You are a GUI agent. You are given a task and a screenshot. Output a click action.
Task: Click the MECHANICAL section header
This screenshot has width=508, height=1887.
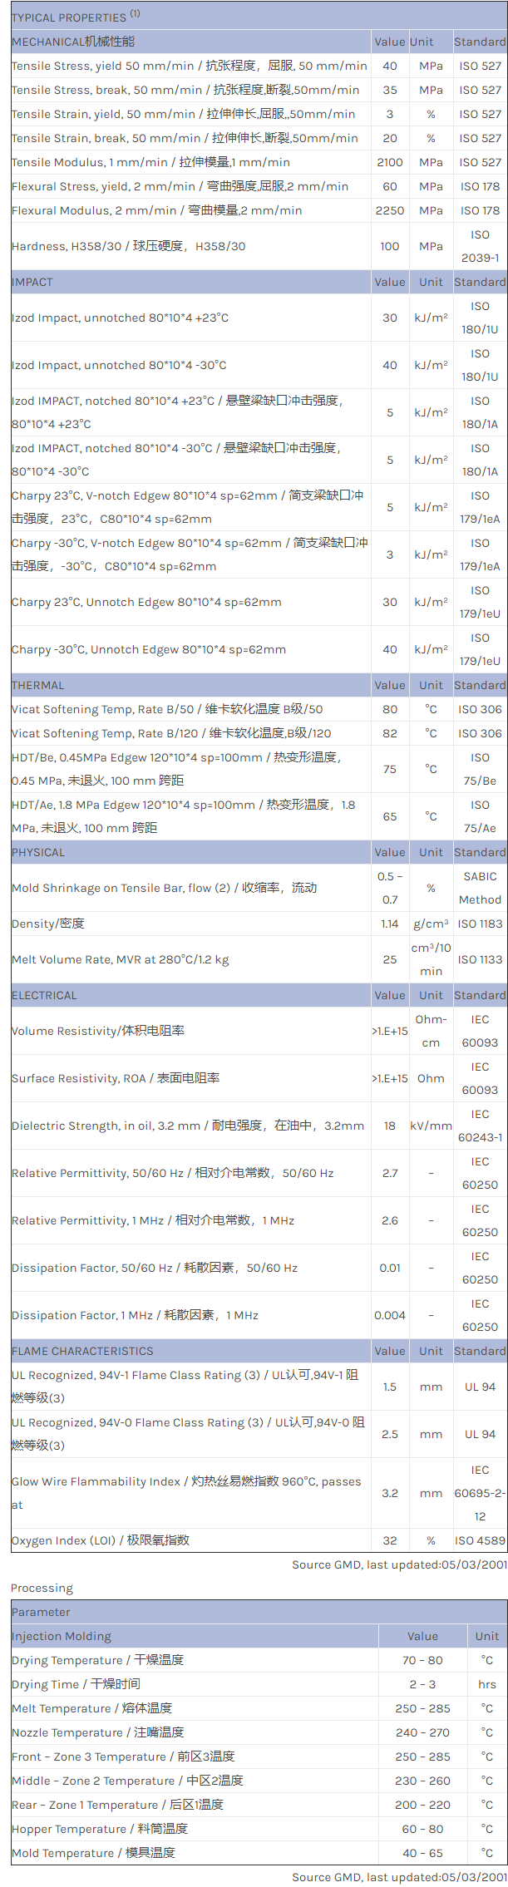pos(73,42)
